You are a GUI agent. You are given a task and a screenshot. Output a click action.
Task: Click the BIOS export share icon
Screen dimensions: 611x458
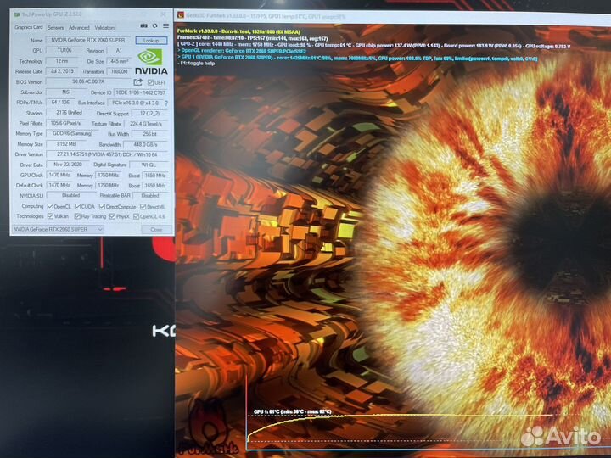coord(138,82)
